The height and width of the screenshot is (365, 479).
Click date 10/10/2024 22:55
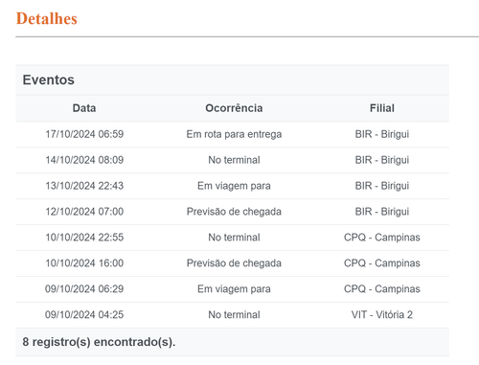(x=84, y=238)
